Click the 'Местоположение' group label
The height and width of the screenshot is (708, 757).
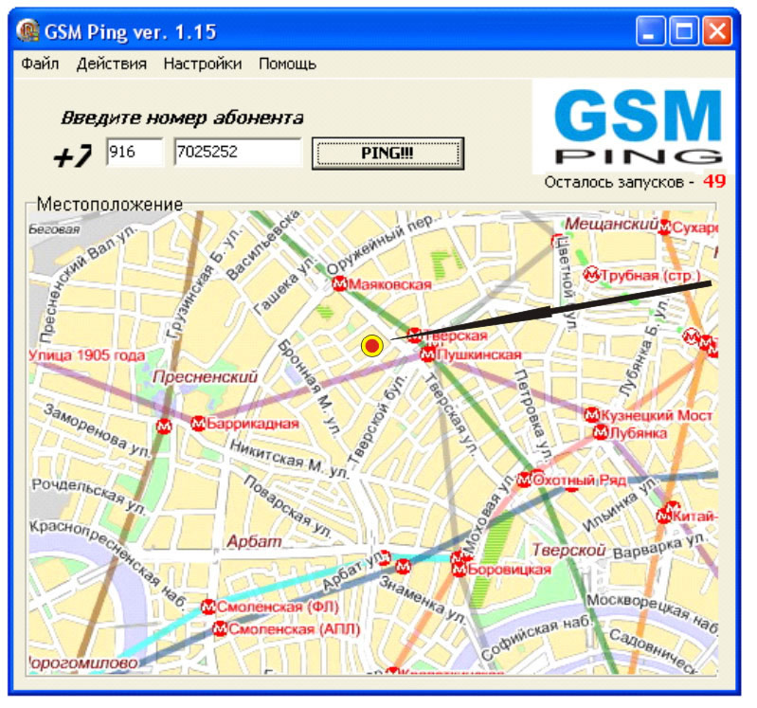(x=110, y=205)
